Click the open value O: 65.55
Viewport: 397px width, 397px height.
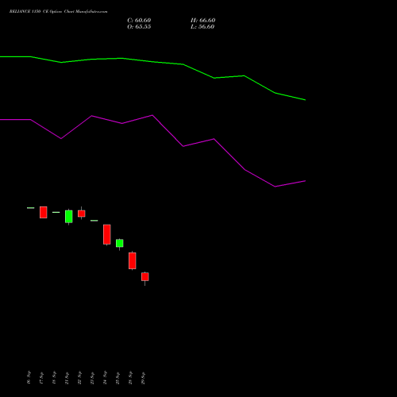(139, 27)
